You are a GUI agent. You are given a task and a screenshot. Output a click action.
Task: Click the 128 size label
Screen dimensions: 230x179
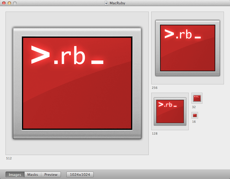click(x=155, y=133)
